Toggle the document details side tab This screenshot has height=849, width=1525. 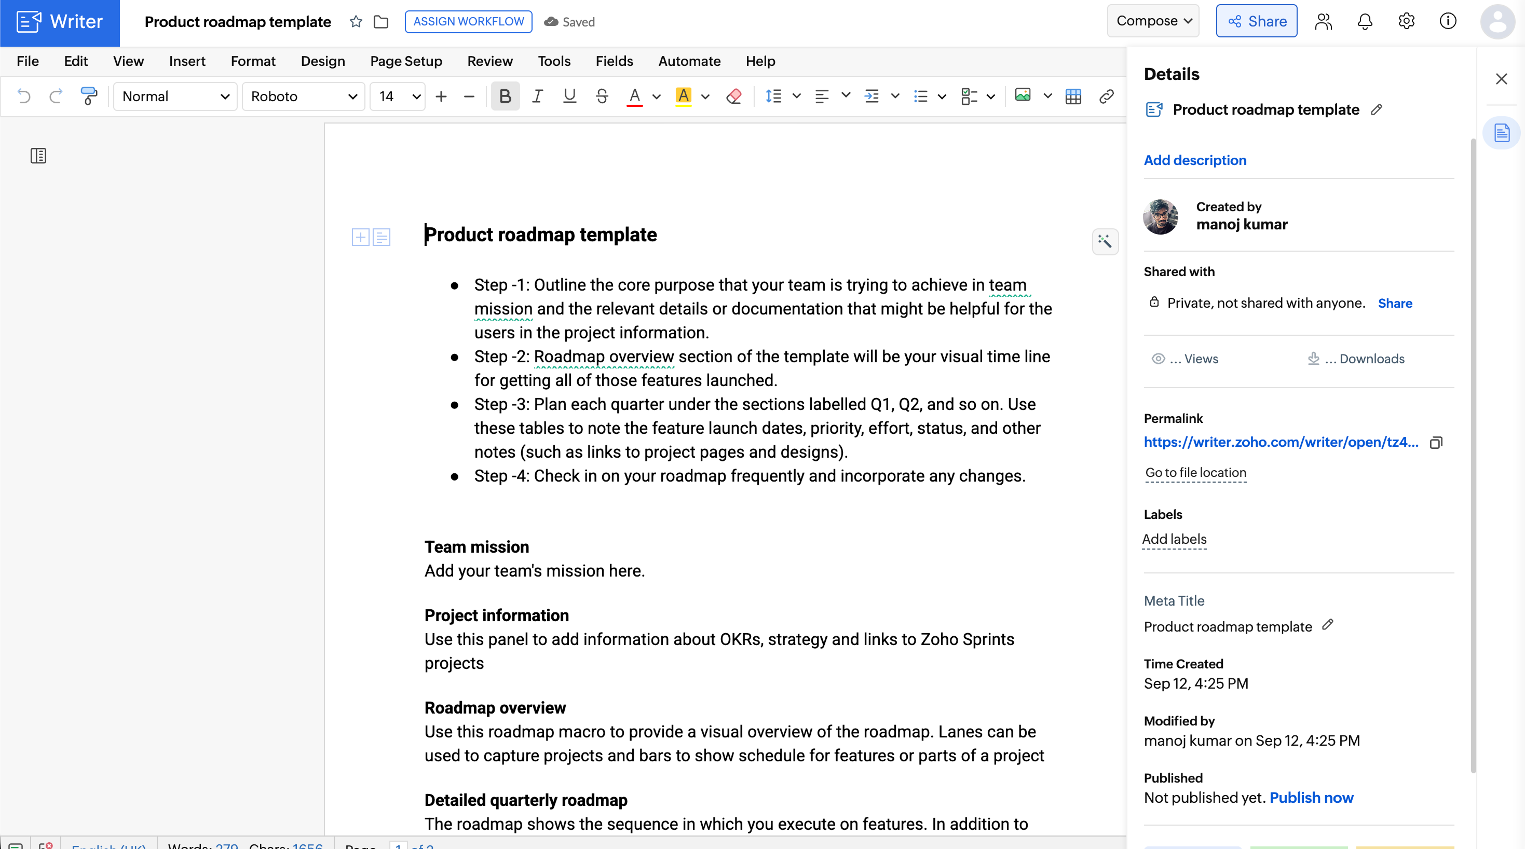point(1502,133)
